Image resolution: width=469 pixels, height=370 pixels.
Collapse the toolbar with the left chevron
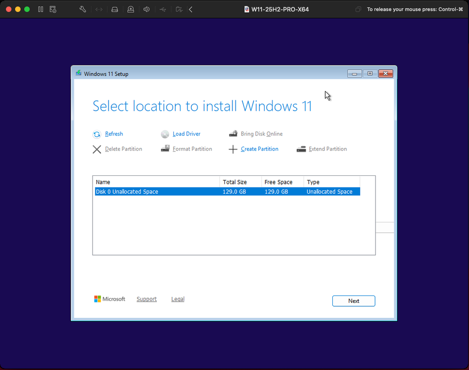click(191, 9)
